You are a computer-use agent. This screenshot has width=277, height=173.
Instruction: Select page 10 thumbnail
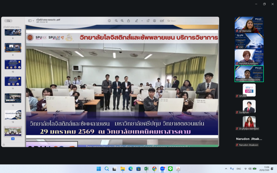click(13, 64)
